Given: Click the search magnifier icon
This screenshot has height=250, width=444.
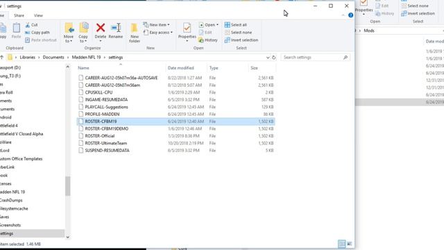Looking at the screenshot, I should pyautogui.click(x=345, y=58).
